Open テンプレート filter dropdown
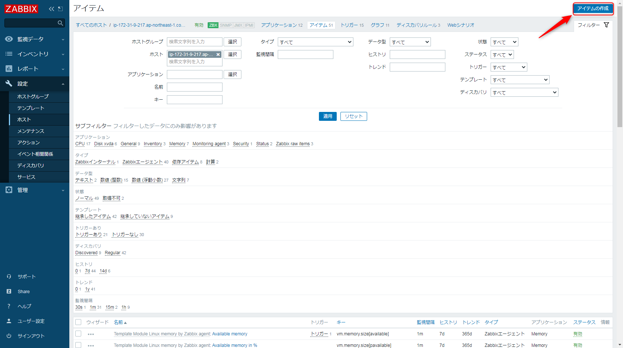Screen dimensions: 623x348 click(520, 80)
